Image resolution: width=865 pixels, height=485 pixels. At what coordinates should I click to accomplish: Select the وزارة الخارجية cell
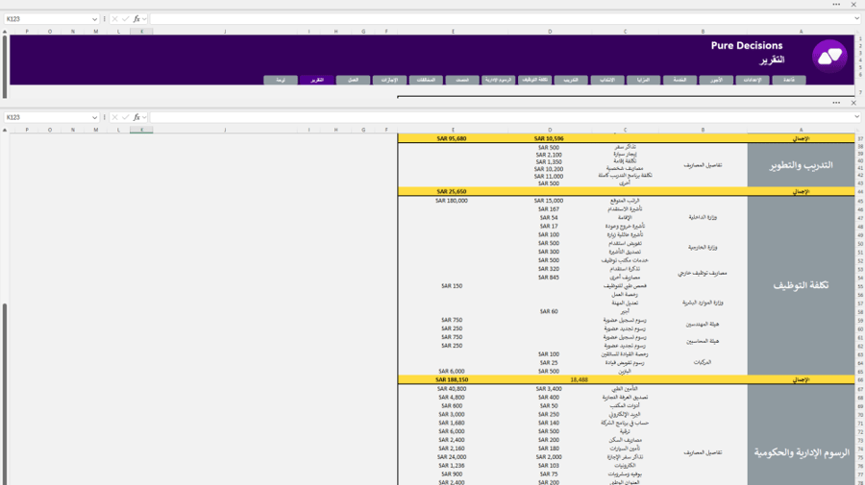(703, 248)
